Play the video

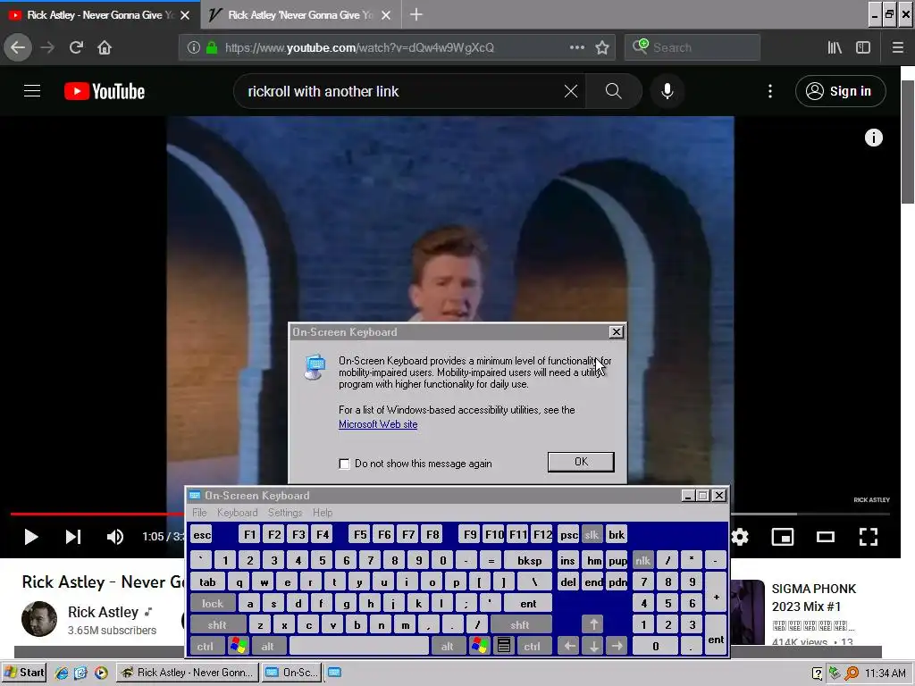(31, 537)
